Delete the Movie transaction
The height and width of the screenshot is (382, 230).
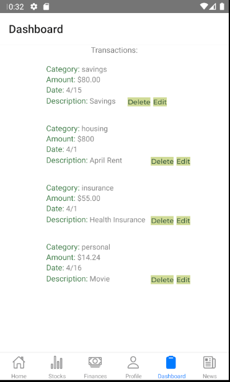pyautogui.click(x=162, y=280)
